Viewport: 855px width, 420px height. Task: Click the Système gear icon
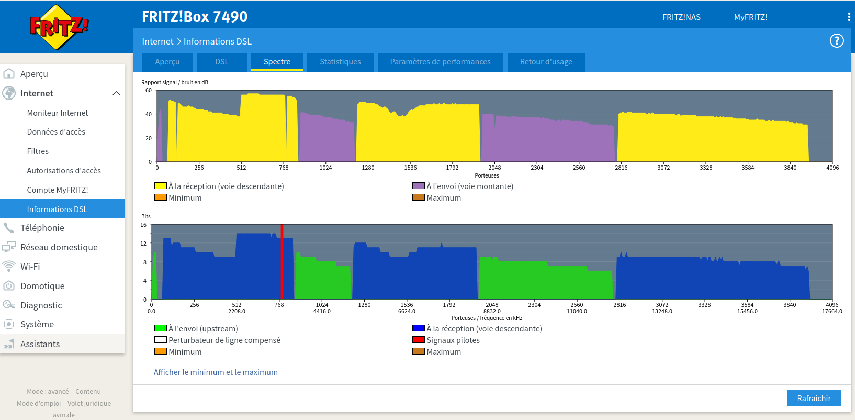(9, 324)
